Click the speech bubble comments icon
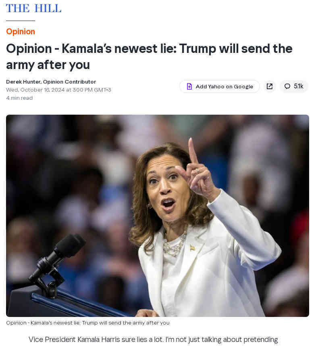Viewport: 316px width, 346px height. (x=287, y=86)
